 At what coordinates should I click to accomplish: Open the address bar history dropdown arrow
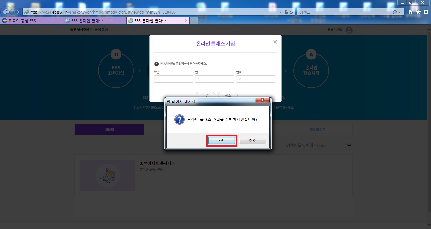[x=281, y=12]
